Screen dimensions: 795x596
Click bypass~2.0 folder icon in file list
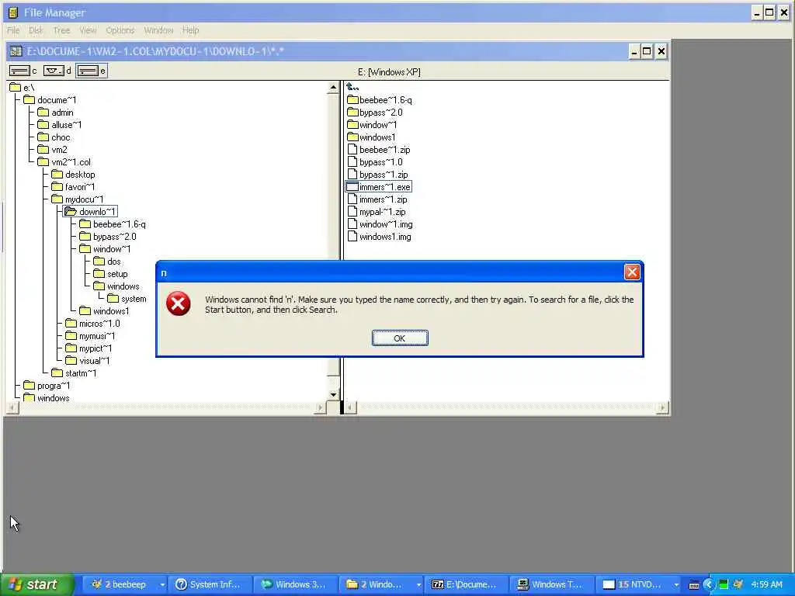pyautogui.click(x=353, y=113)
